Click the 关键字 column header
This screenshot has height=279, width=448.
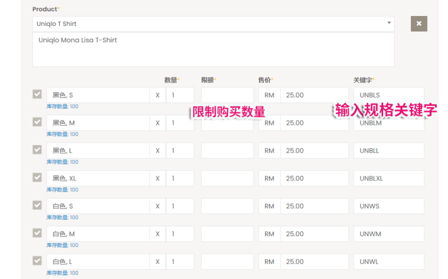pos(363,80)
